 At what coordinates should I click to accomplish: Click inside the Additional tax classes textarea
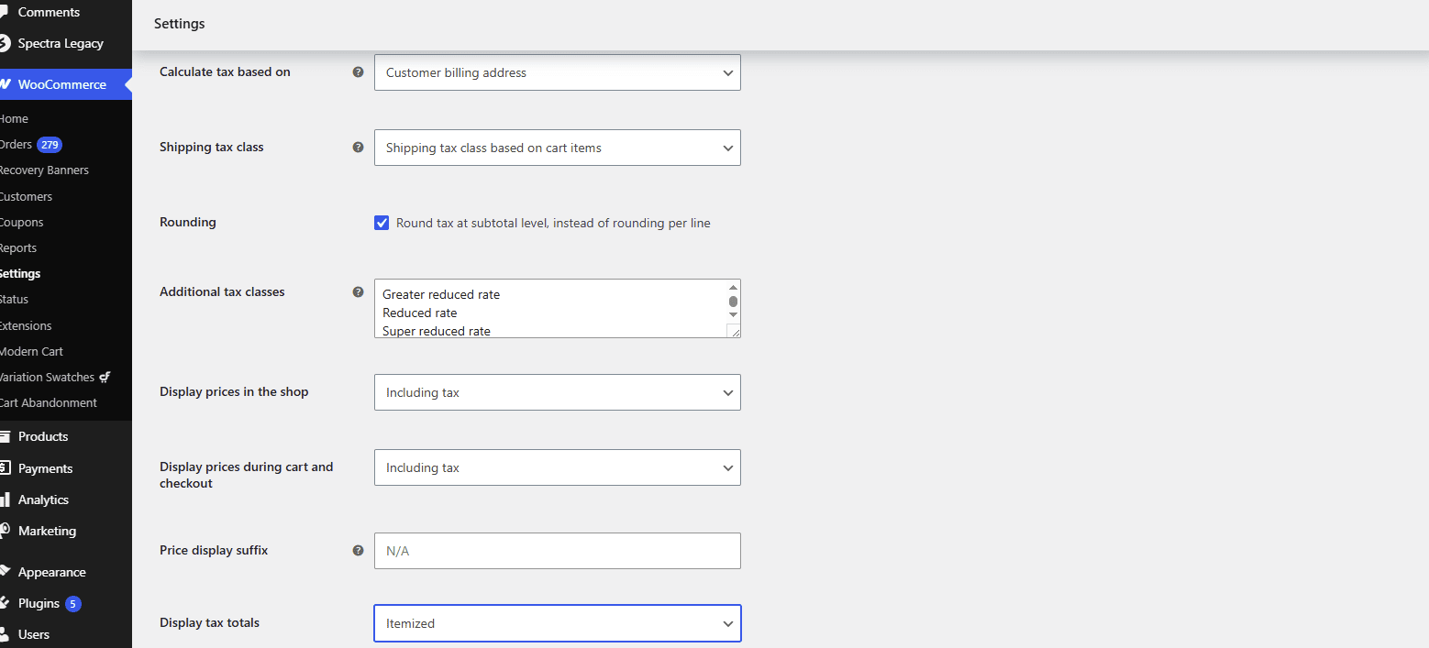[x=557, y=309]
